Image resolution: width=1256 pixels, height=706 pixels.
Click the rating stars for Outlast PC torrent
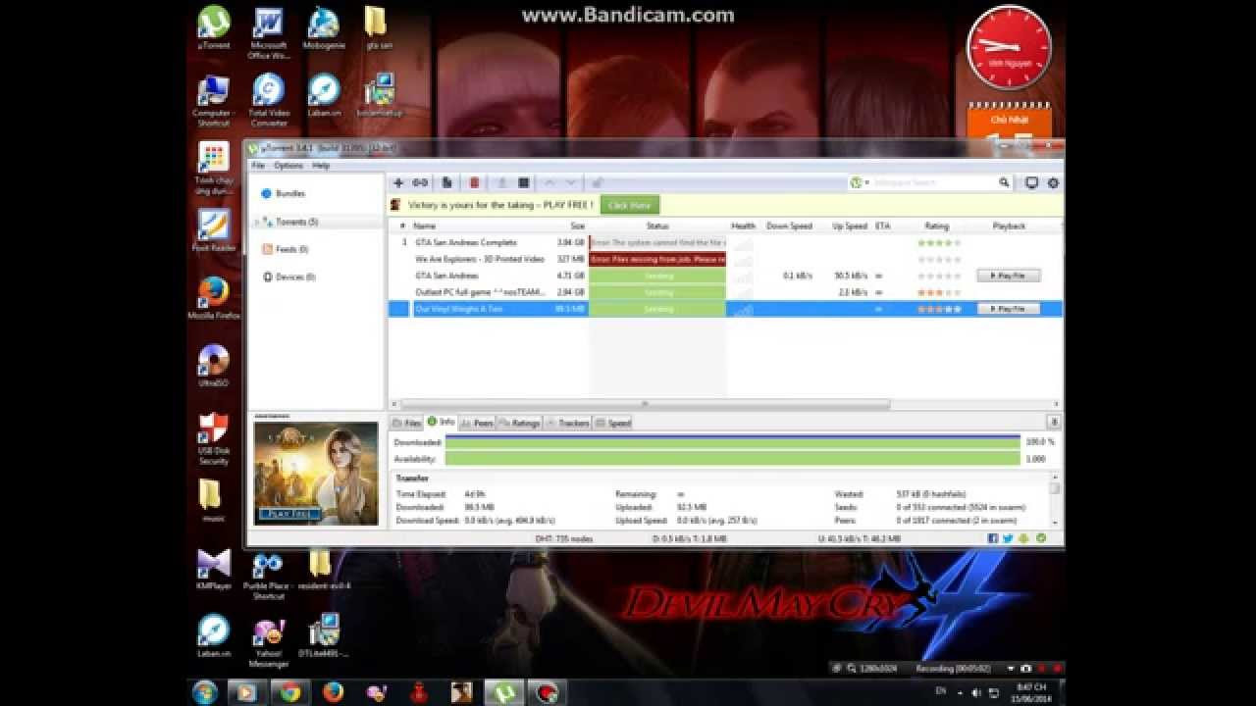tap(939, 292)
